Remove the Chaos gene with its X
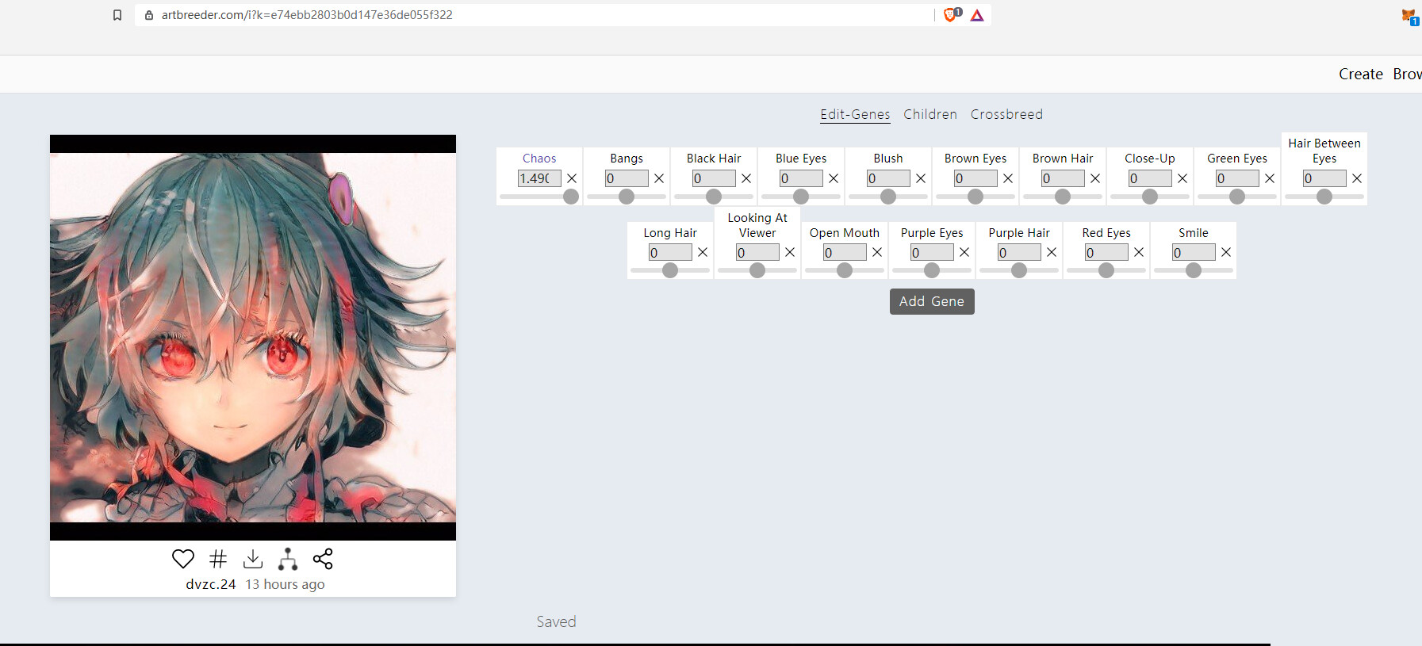 pos(572,178)
